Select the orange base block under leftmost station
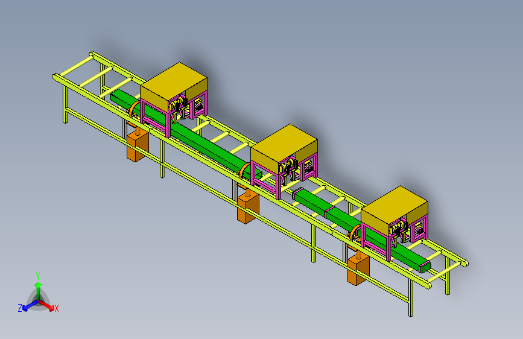Image resolution: width=523 pixels, height=339 pixels. click(138, 146)
